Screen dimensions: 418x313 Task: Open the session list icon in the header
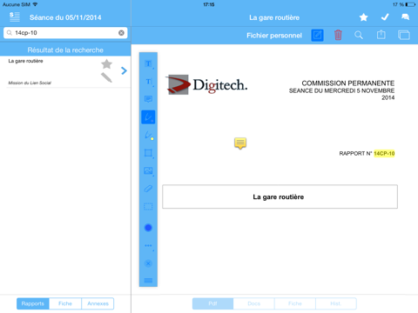[15, 17]
